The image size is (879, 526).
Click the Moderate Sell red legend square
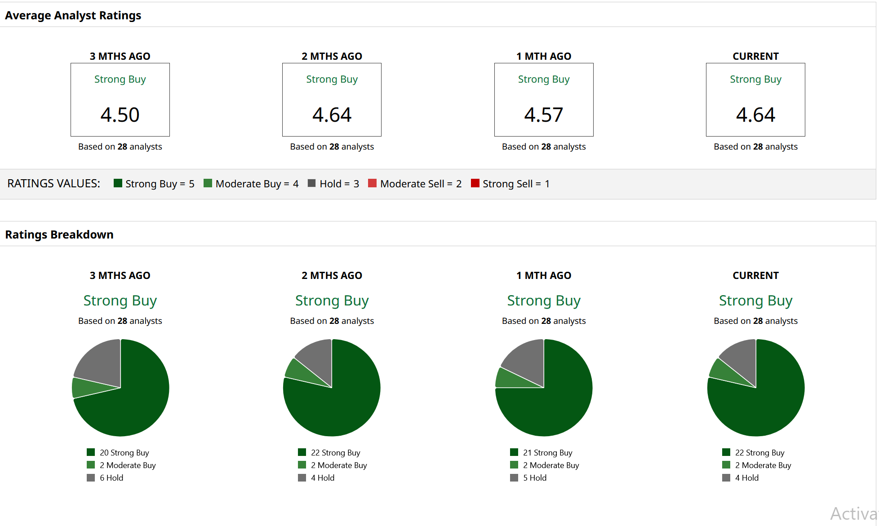[x=372, y=183]
